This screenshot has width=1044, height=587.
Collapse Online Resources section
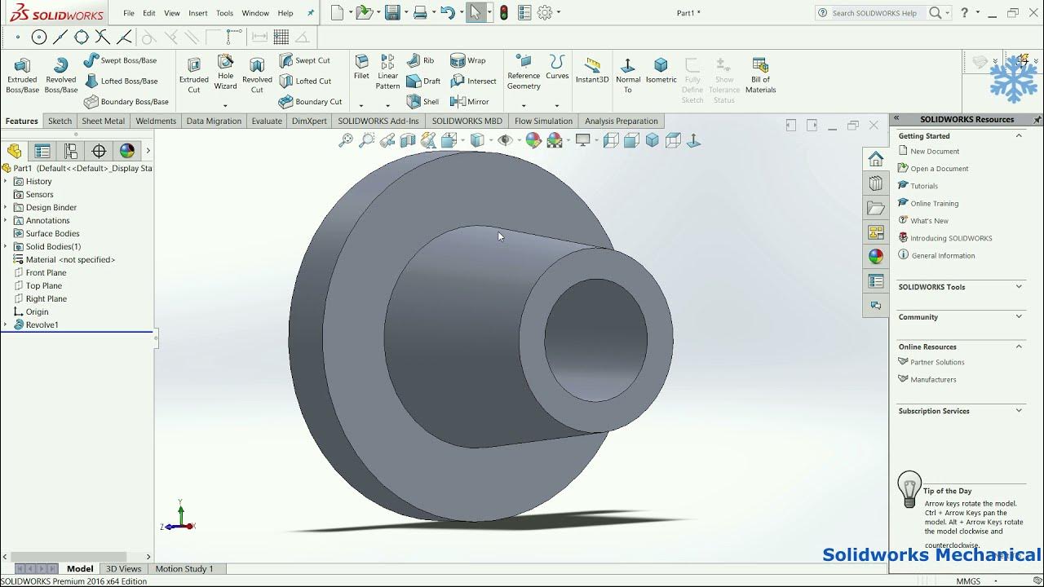tap(1019, 346)
